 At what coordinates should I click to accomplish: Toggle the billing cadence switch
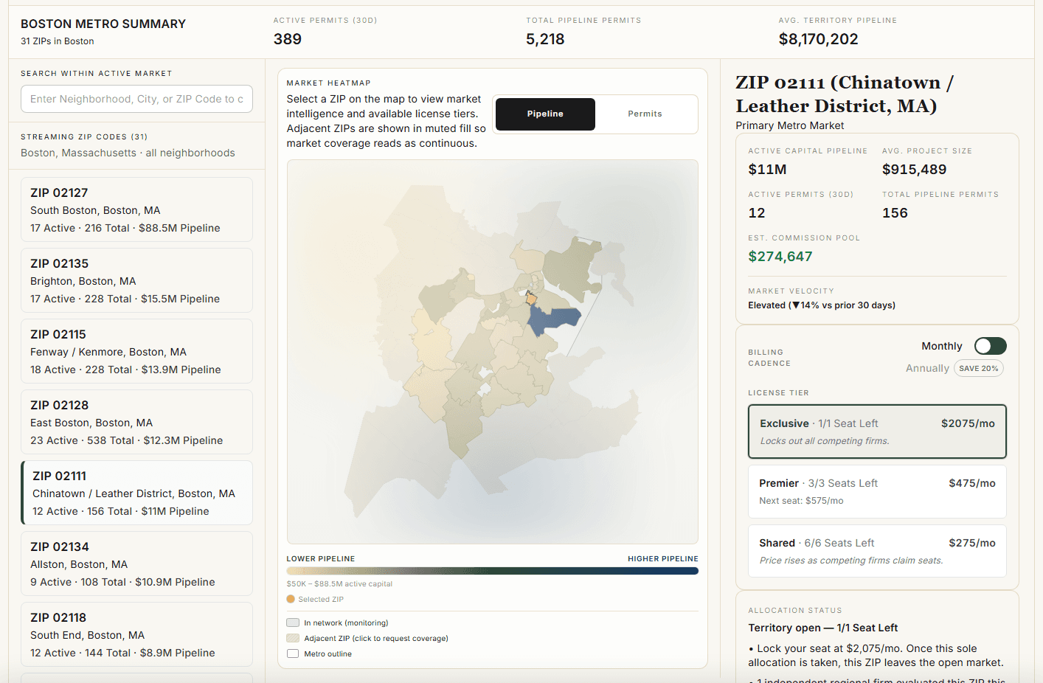click(990, 346)
